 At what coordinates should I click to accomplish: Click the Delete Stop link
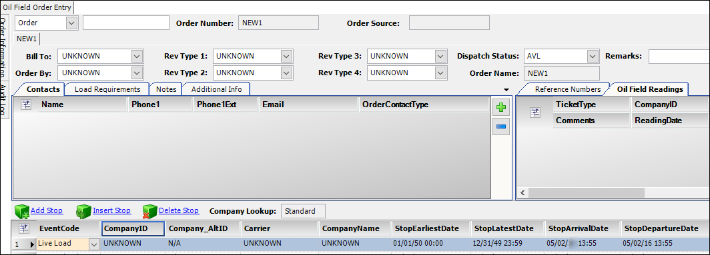tap(179, 210)
